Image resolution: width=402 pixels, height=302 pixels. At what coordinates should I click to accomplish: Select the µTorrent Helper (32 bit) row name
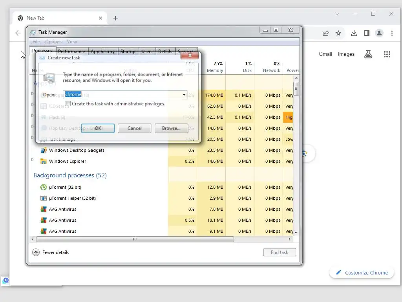tap(72, 198)
